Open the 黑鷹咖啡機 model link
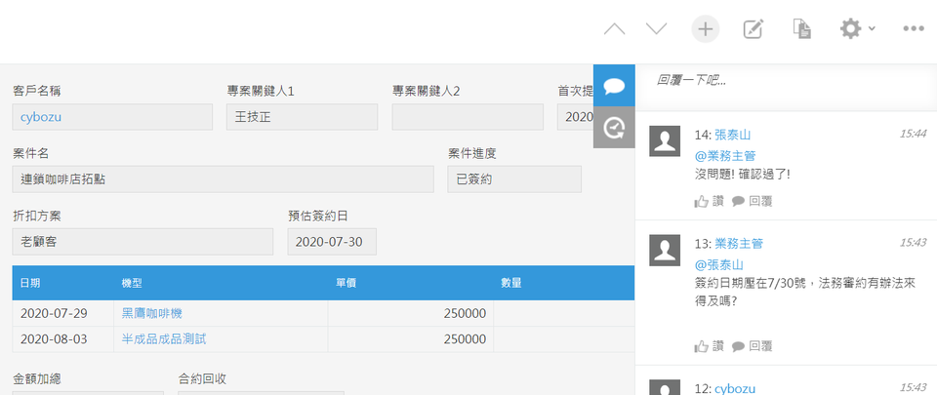The width and height of the screenshot is (937, 395). [151, 313]
